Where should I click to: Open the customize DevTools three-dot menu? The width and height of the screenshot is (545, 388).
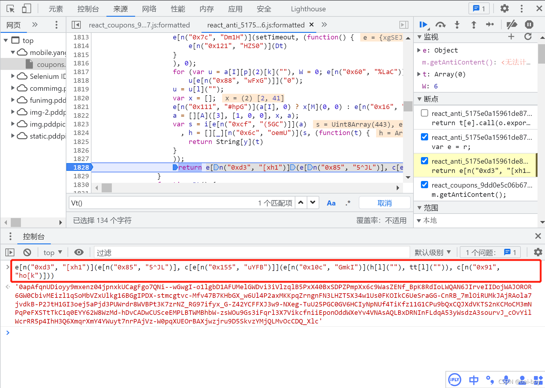click(x=522, y=9)
